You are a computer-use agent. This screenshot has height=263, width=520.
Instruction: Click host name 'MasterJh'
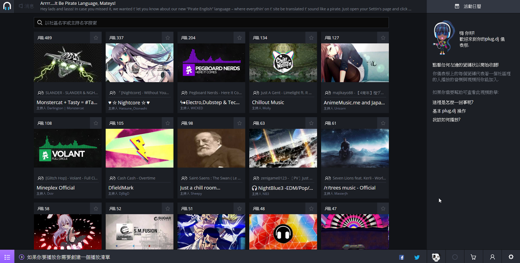click(x=341, y=194)
